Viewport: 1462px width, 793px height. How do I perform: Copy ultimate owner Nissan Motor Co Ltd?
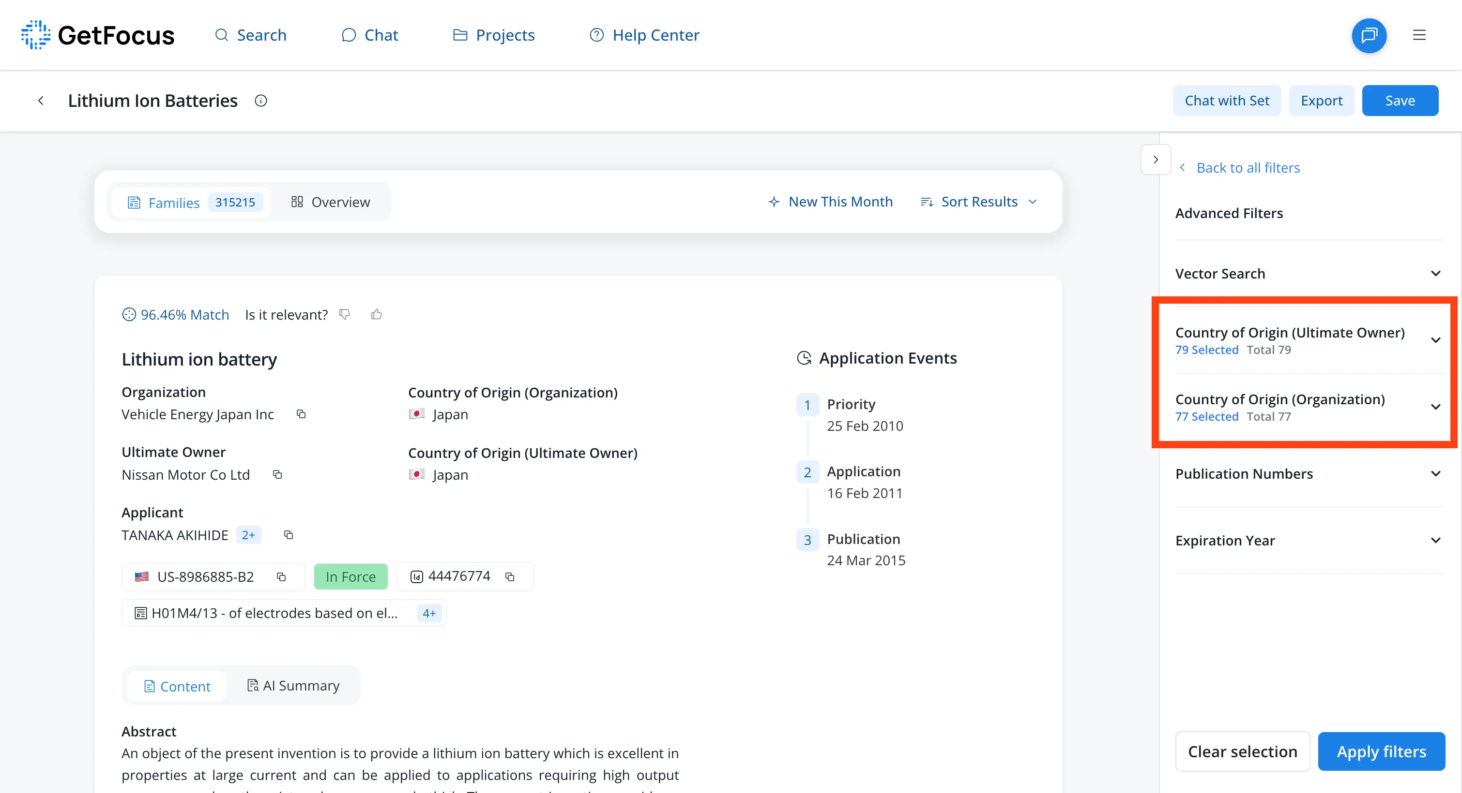(277, 474)
